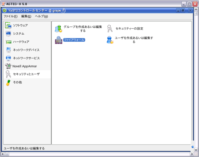Open Novell AppArmor category icon
Viewport: 199px width, 157px height.
8,66
